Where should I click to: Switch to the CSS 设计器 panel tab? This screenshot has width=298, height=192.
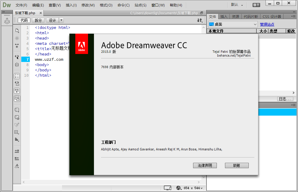pyautogui.click(x=272, y=17)
